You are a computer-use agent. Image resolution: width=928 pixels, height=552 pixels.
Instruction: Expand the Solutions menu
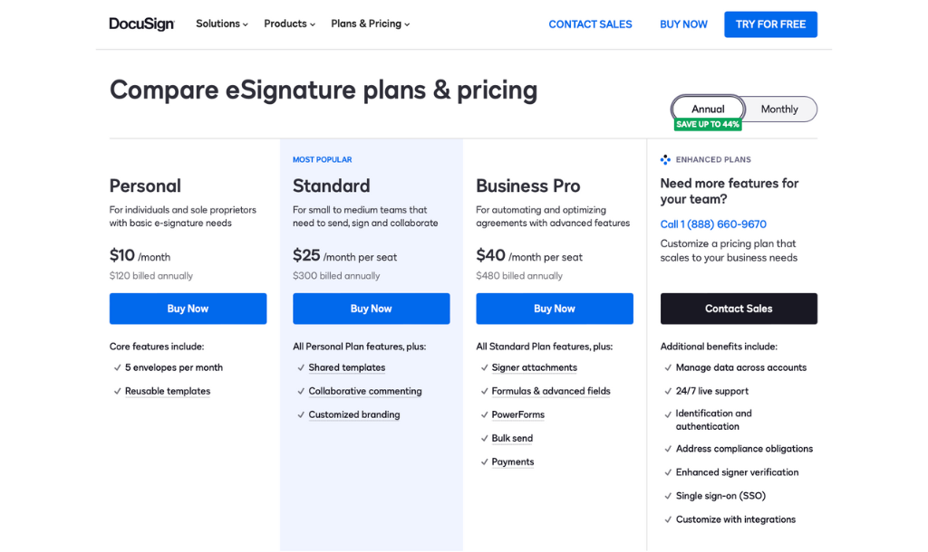pyautogui.click(x=222, y=24)
